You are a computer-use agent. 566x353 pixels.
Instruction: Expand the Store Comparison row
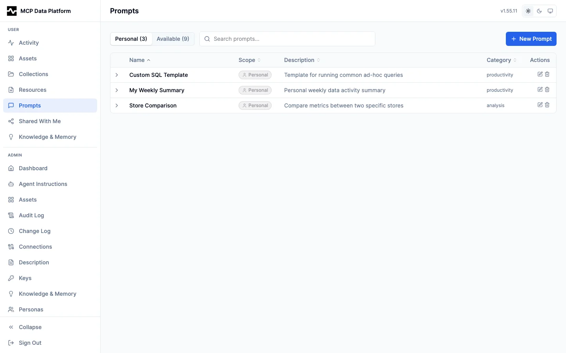click(x=117, y=106)
